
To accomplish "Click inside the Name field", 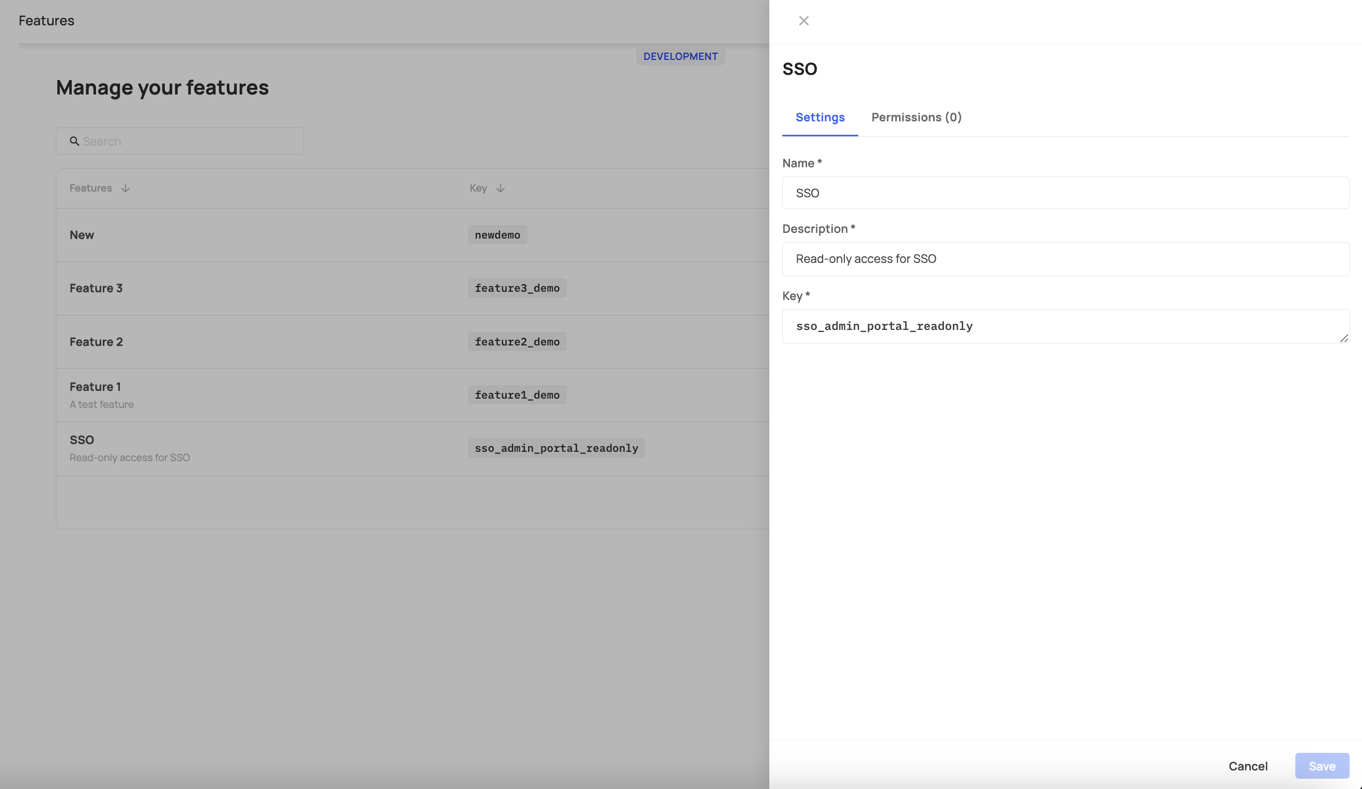I will 1065,193.
